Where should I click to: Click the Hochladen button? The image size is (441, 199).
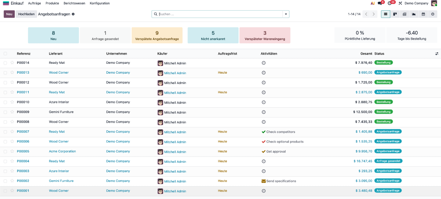point(26,14)
